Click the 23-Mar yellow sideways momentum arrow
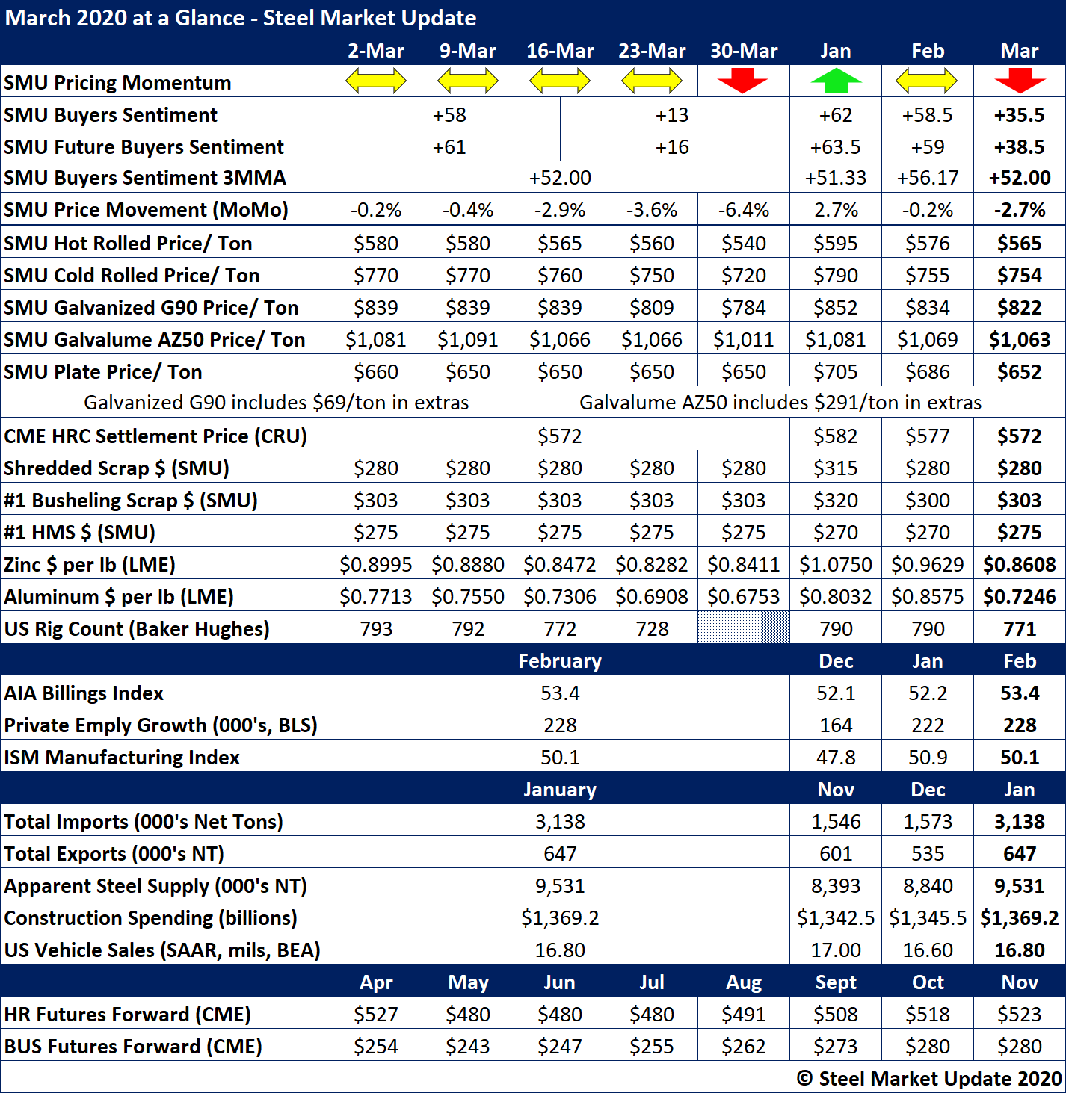1066x1093 pixels. click(651, 81)
